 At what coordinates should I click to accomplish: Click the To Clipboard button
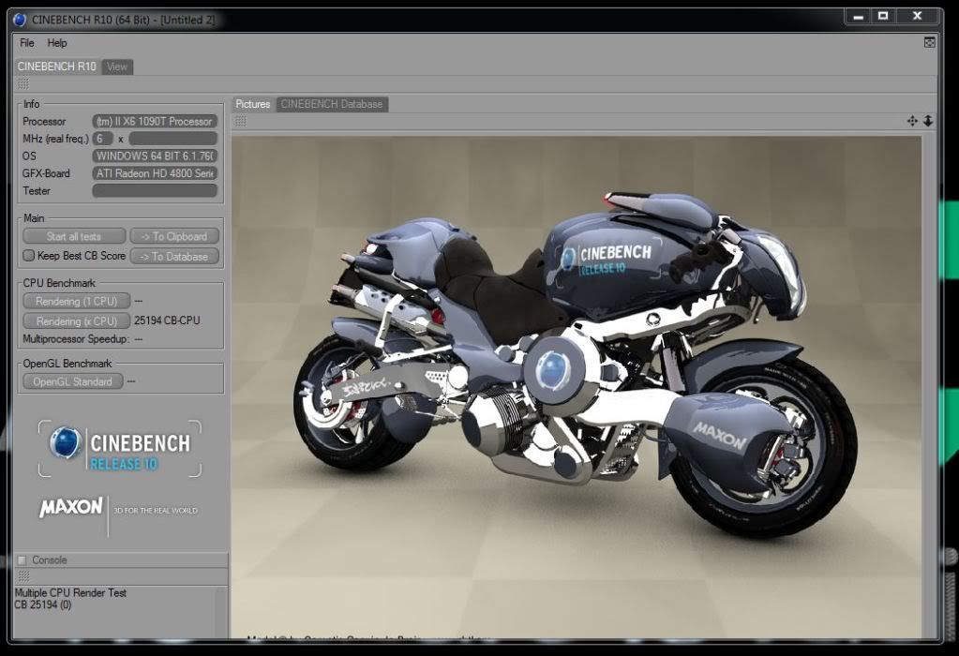tap(174, 236)
